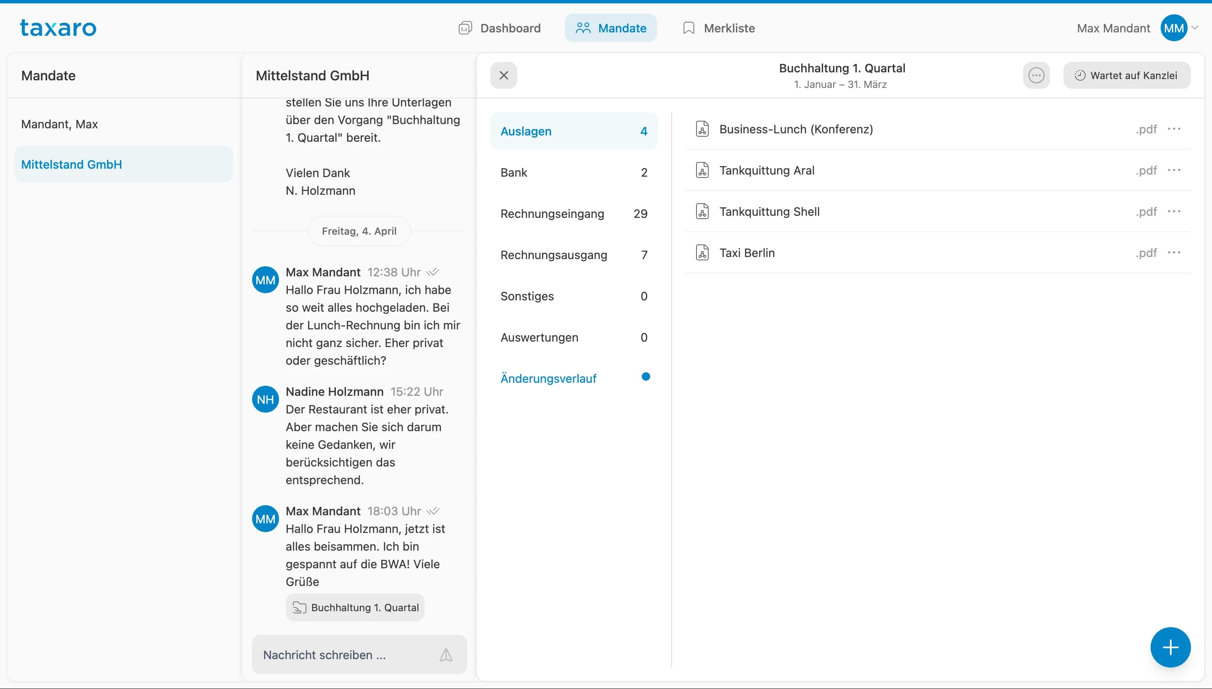Viewport: 1212px width, 689px height.
Task: Select the Bank category
Action: (574, 172)
